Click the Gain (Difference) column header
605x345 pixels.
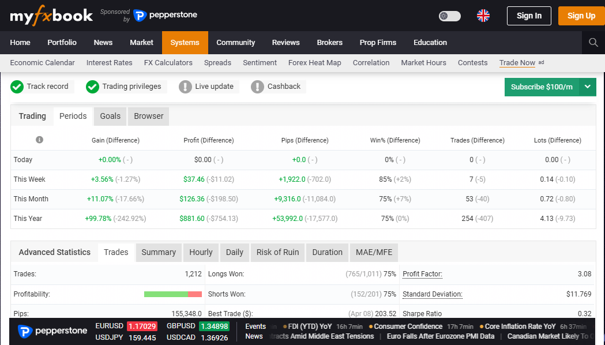click(115, 140)
